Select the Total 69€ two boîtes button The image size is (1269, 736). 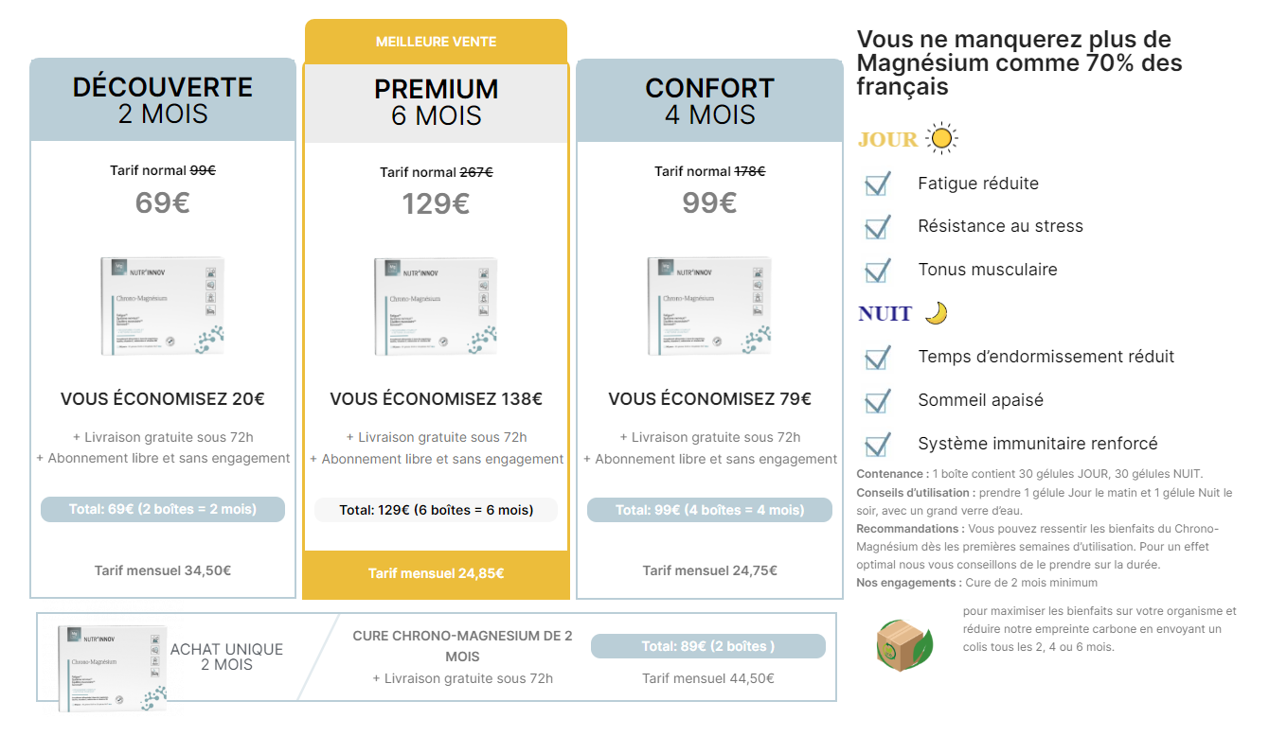163,509
